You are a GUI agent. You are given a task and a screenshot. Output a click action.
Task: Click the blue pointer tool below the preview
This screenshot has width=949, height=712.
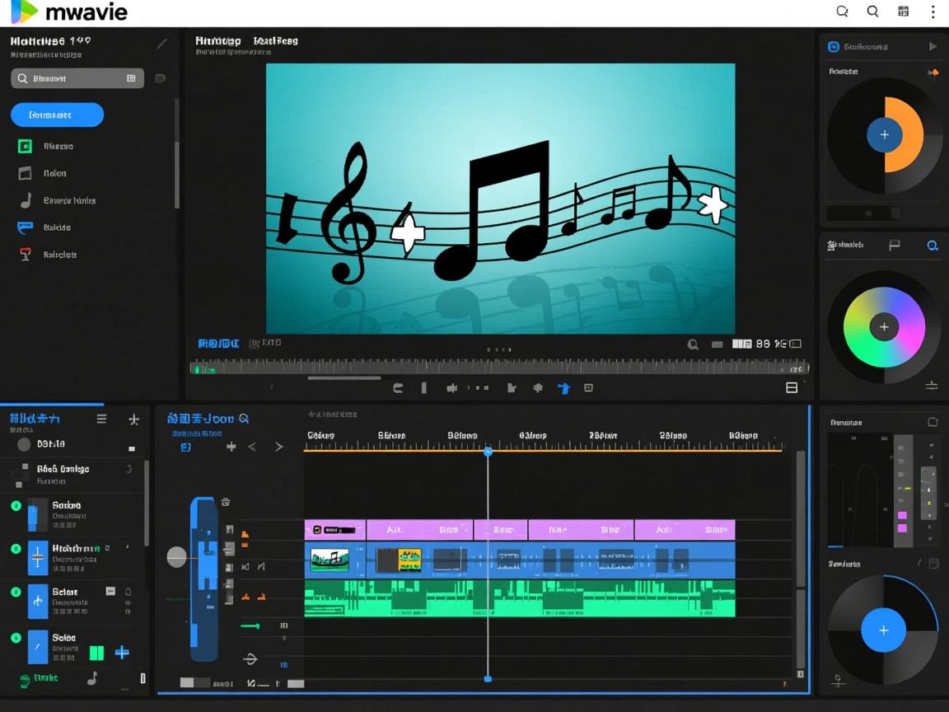pyautogui.click(x=563, y=388)
